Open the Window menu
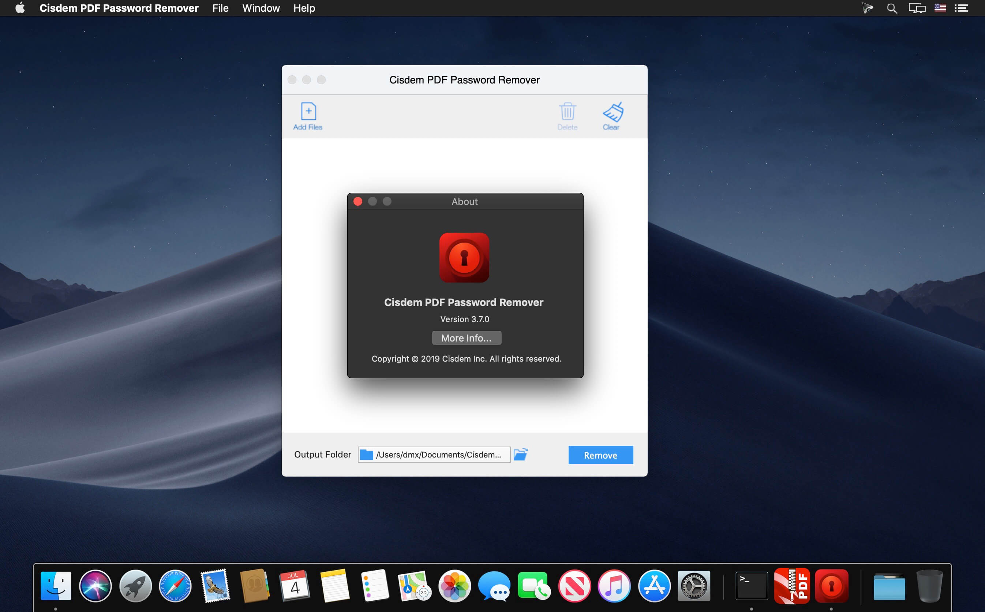985x612 pixels. [x=261, y=8]
